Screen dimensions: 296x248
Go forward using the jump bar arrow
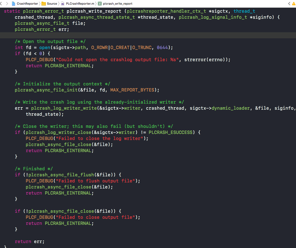pyautogui.click(x=7, y=4)
